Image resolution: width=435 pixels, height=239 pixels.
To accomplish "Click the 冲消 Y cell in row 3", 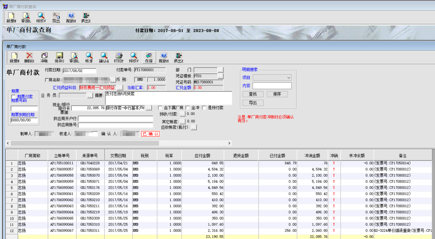I will (334, 176).
